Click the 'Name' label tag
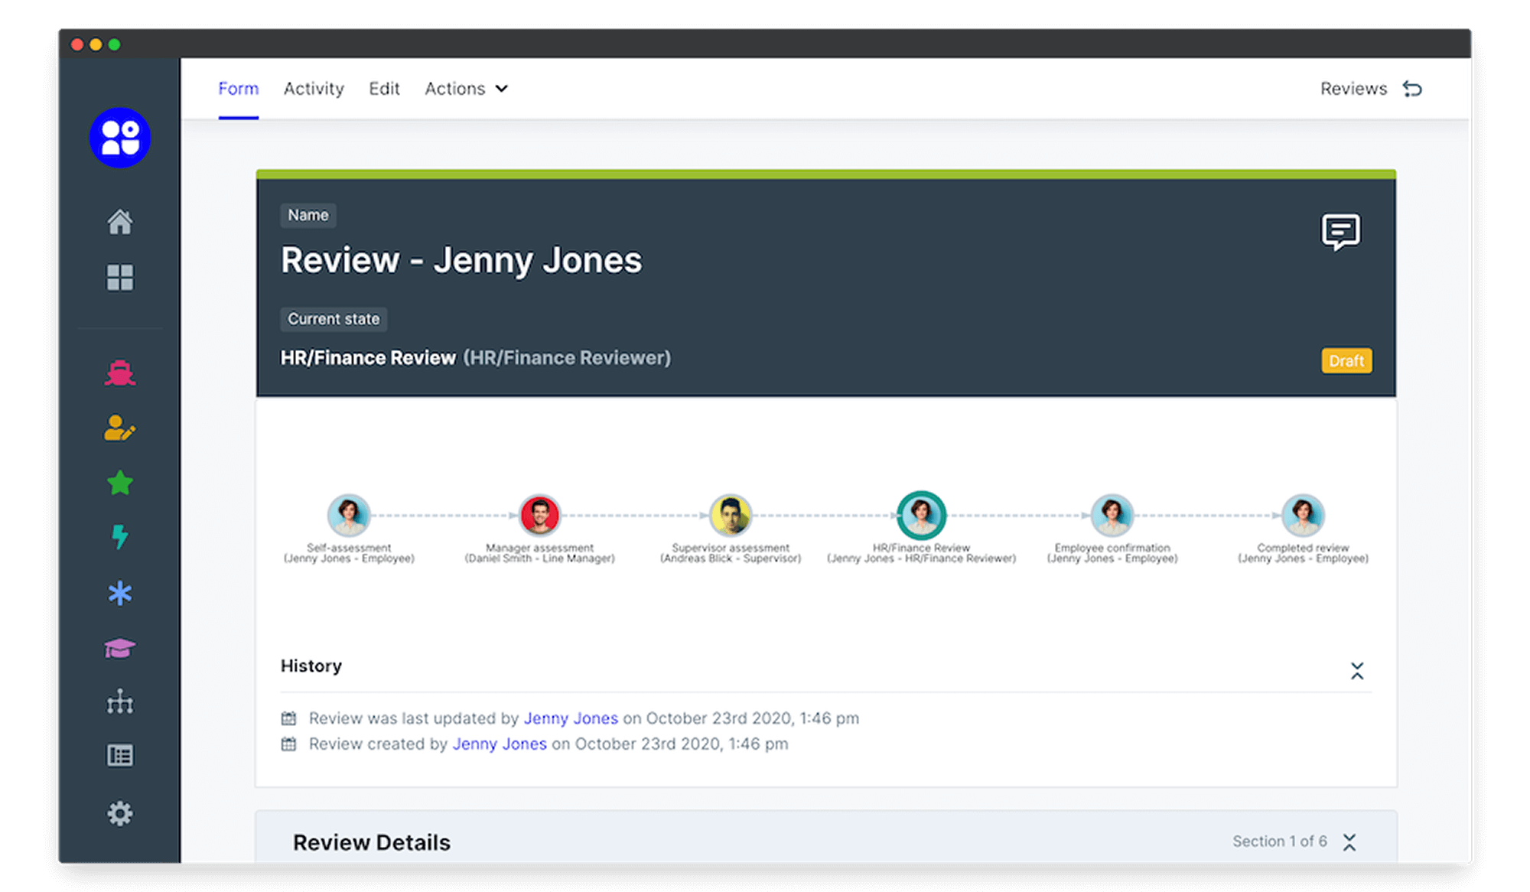Screen dimensions: 1530x892 [308, 215]
